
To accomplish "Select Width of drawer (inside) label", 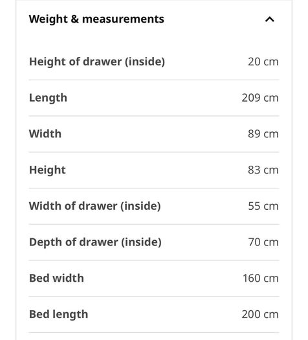I will pos(95,206).
